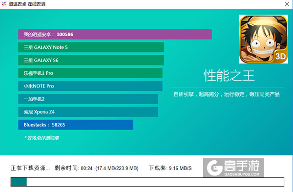
Task: Click the 逍遥安卓 在线安装 window title
Action: coord(27,4)
